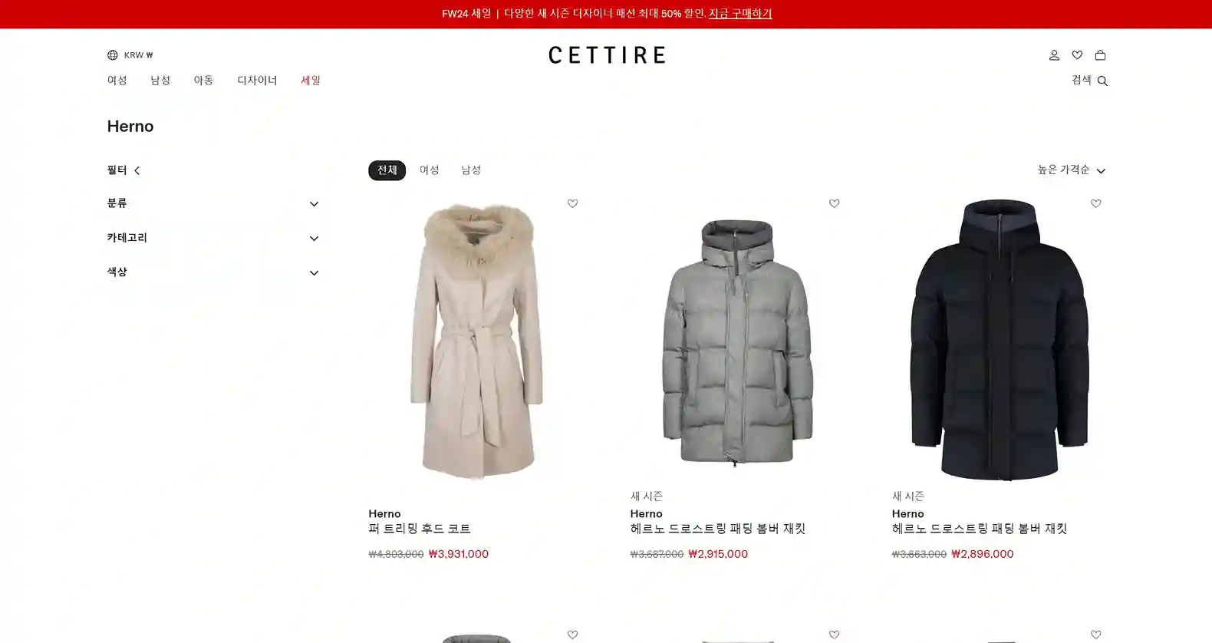Select the 남성 filter tab
Image resolution: width=1212 pixels, height=643 pixels.
click(x=471, y=170)
